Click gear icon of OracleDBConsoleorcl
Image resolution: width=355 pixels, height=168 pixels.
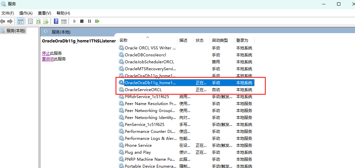coord(121,55)
